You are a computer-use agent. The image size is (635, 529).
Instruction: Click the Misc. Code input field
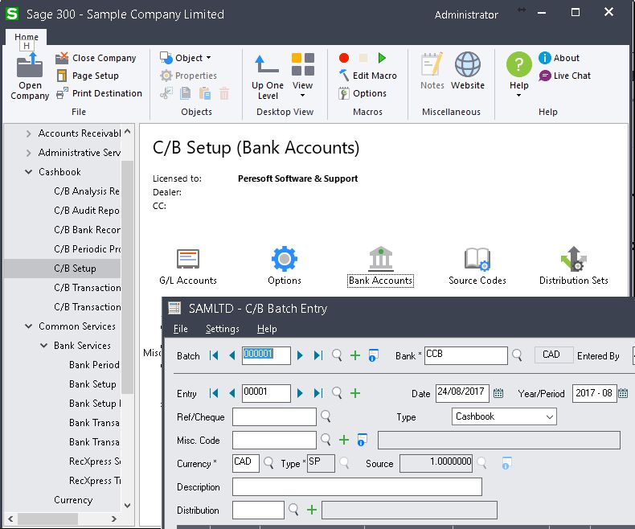click(x=274, y=441)
